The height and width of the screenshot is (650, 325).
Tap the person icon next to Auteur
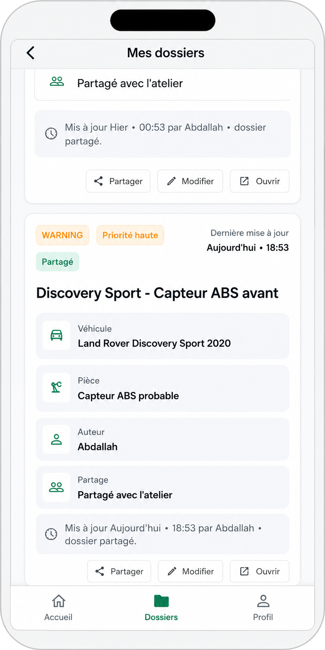click(x=56, y=439)
